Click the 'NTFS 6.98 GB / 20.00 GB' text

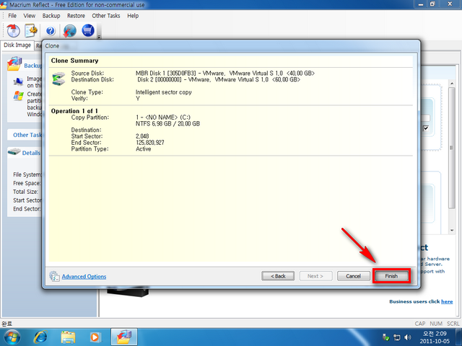167,123
